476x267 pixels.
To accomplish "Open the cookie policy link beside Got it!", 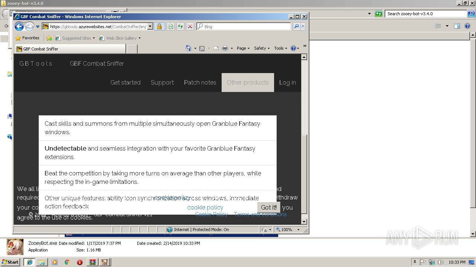I will point(205,207).
